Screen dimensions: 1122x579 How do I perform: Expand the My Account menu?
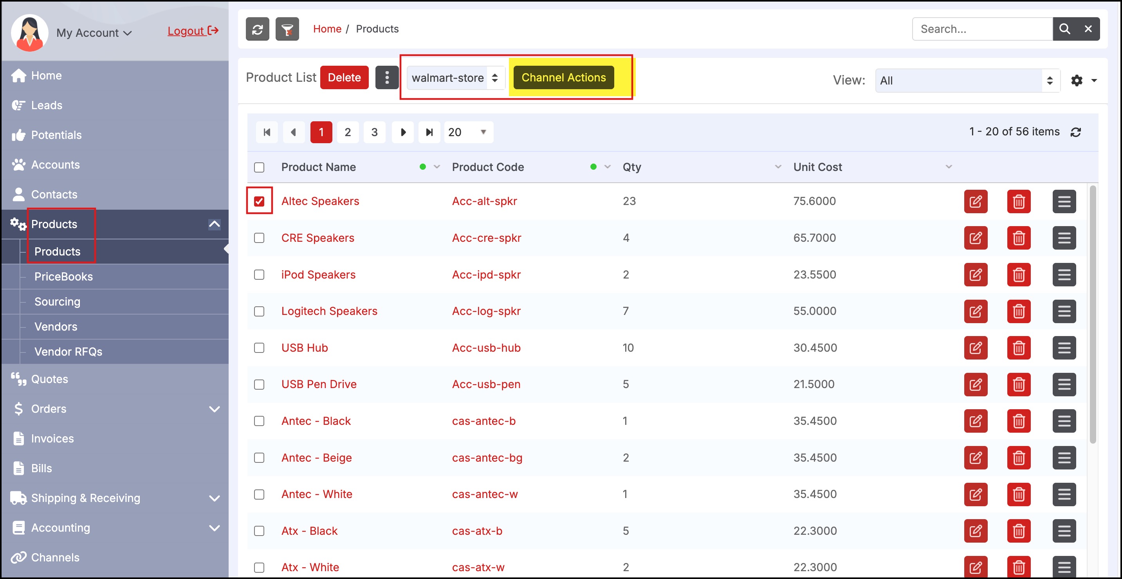[x=94, y=33]
